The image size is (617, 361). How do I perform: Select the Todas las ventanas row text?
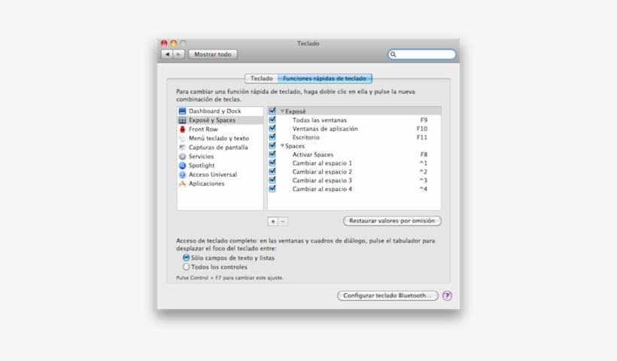320,120
